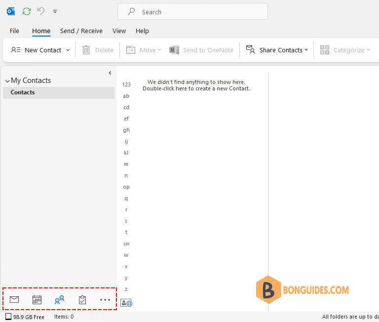Screen dimensions: 379x322
Task: Select the Contacts folder
Action: (x=59, y=92)
